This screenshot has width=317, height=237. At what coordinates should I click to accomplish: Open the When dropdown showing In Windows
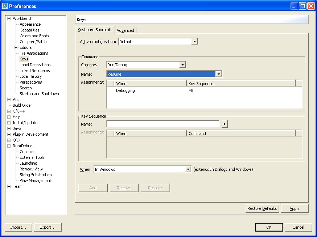(188, 169)
